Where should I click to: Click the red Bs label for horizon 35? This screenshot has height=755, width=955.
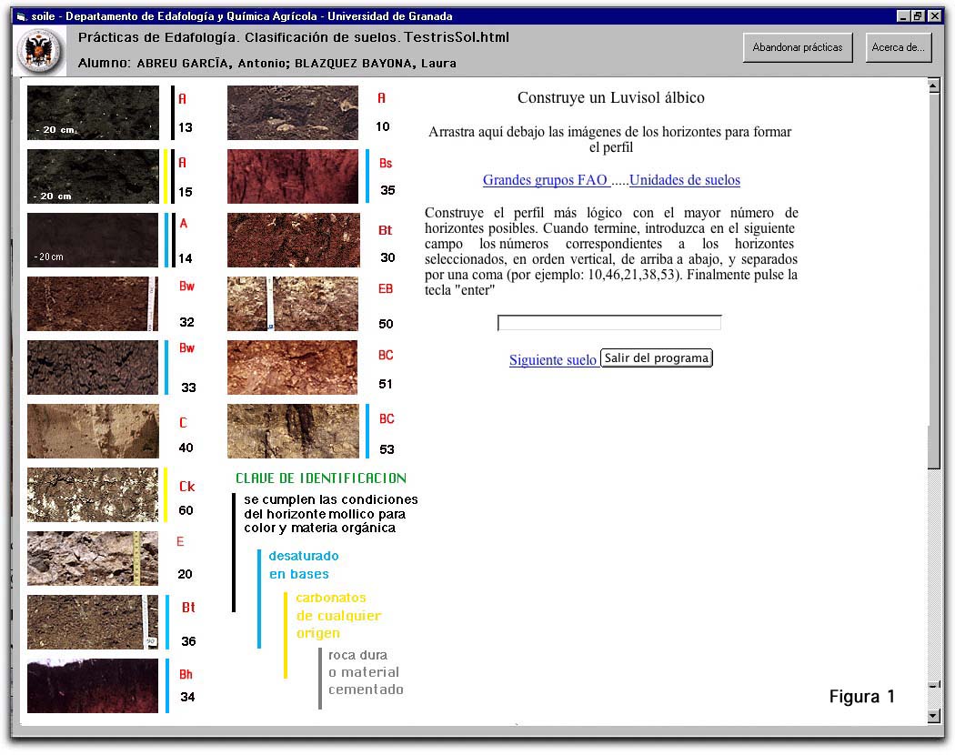(x=386, y=164)
